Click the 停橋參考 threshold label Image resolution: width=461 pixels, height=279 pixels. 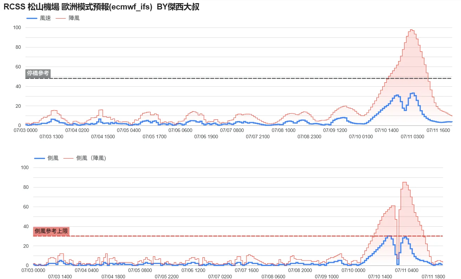click(x=38, y=73)
